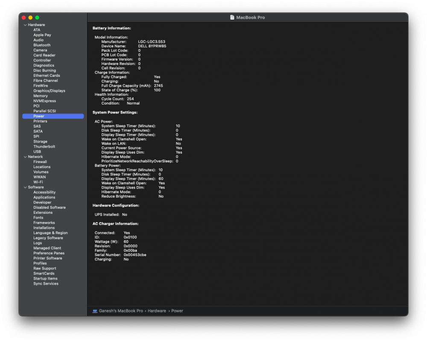Select Legacy Software entry

click(48, 238)
